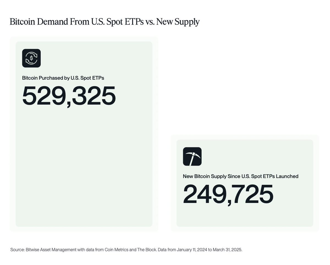
Task: Click the 'New Bitcoin Supply Since U.S. Spot ETPs Launched' label
Action: (x=241, y=176)
